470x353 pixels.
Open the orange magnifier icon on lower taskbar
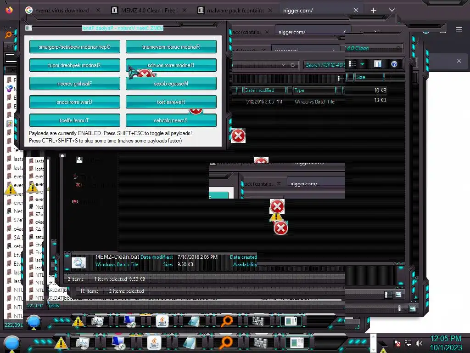[226, 343]
